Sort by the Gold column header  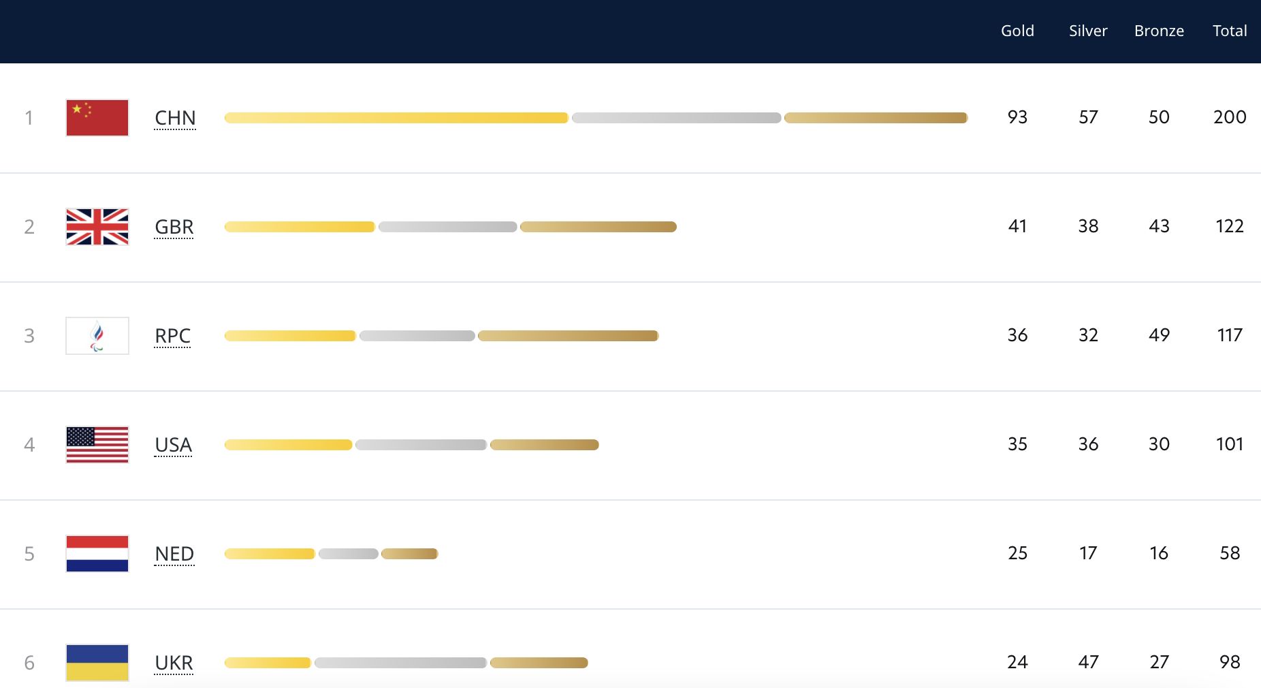pos(1017,31)
